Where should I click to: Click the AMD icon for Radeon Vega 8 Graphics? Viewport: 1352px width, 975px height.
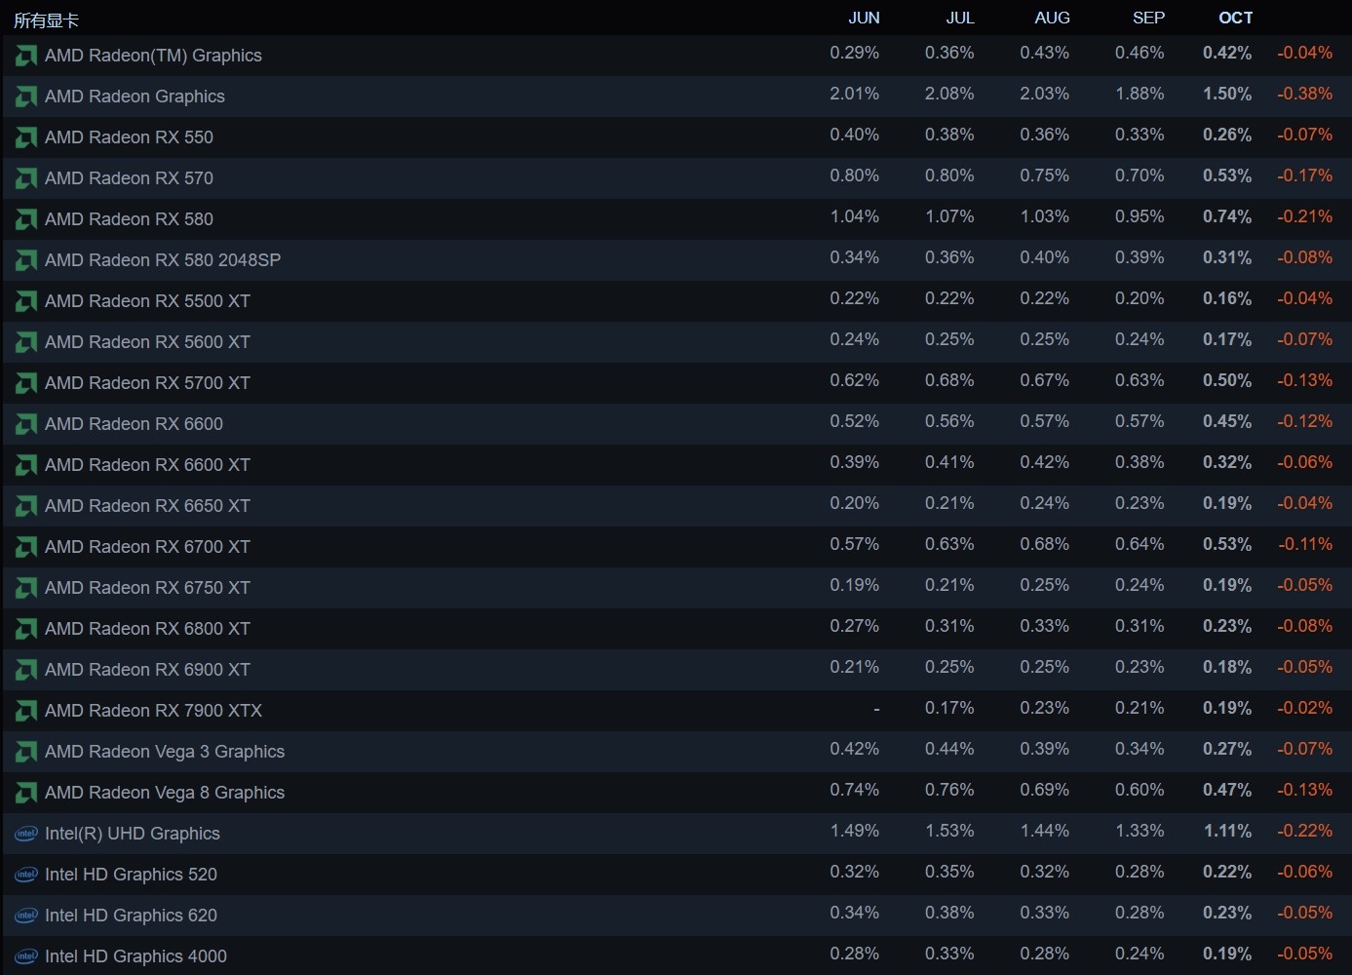click(x=26, y=793)
